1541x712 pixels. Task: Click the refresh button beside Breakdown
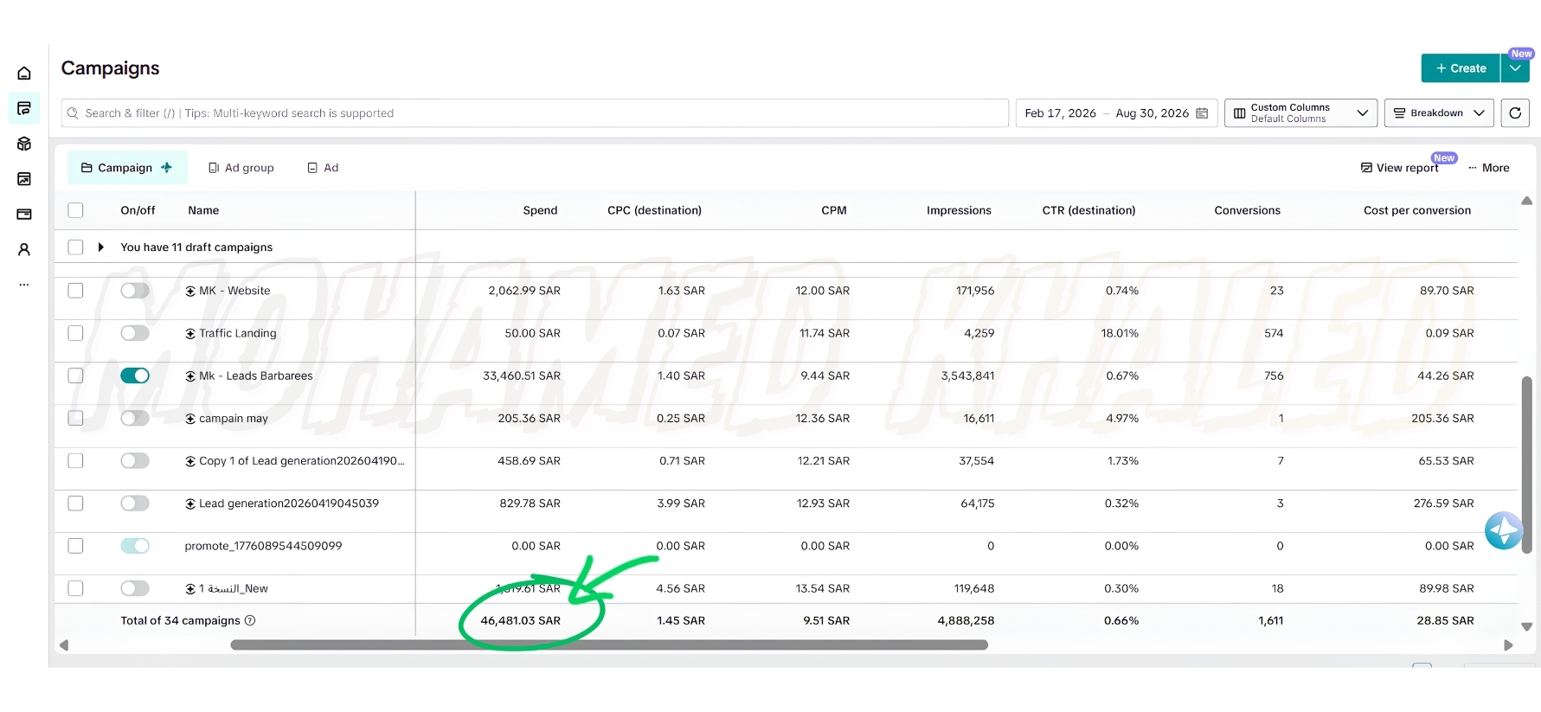pos(1515,113)
